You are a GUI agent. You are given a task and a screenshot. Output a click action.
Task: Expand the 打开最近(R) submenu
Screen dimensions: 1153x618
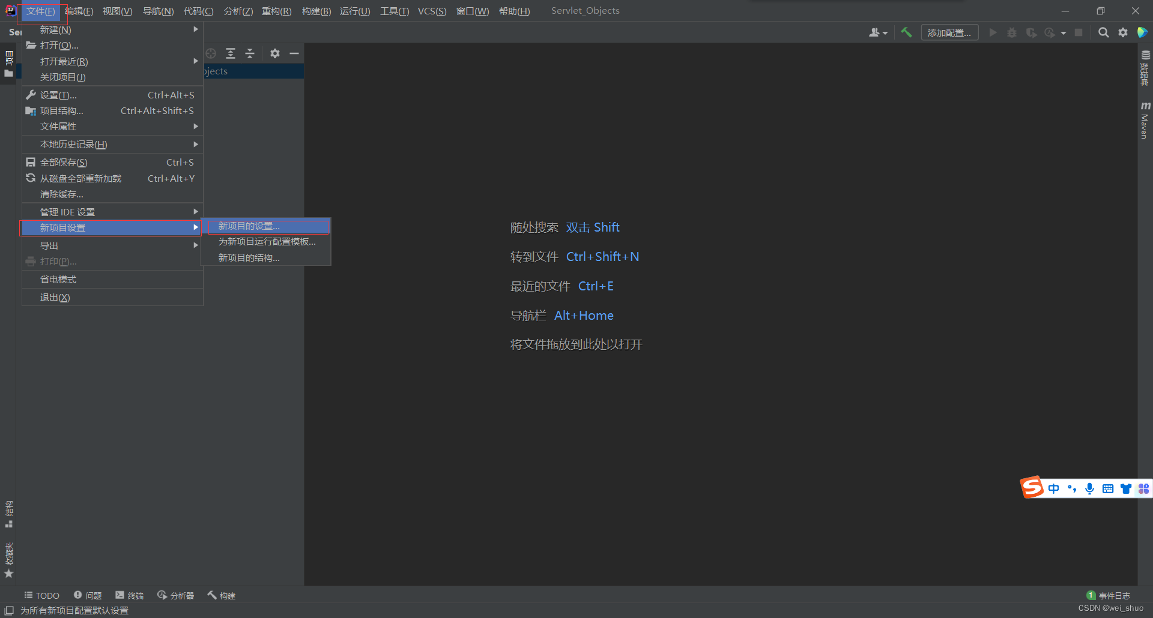pos(112,61)
